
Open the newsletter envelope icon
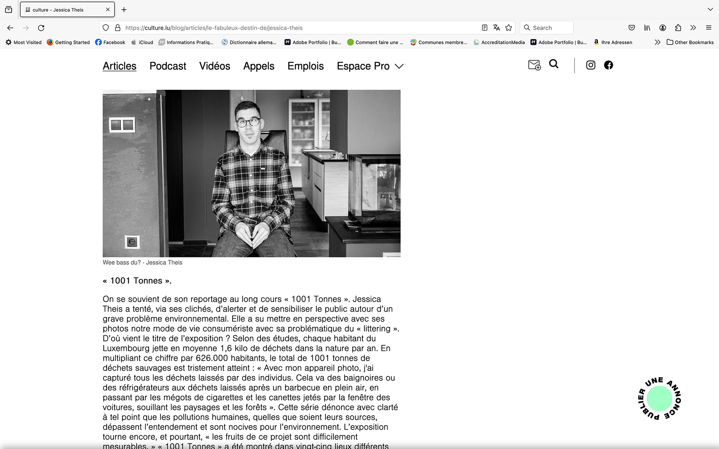coord(534,65)
